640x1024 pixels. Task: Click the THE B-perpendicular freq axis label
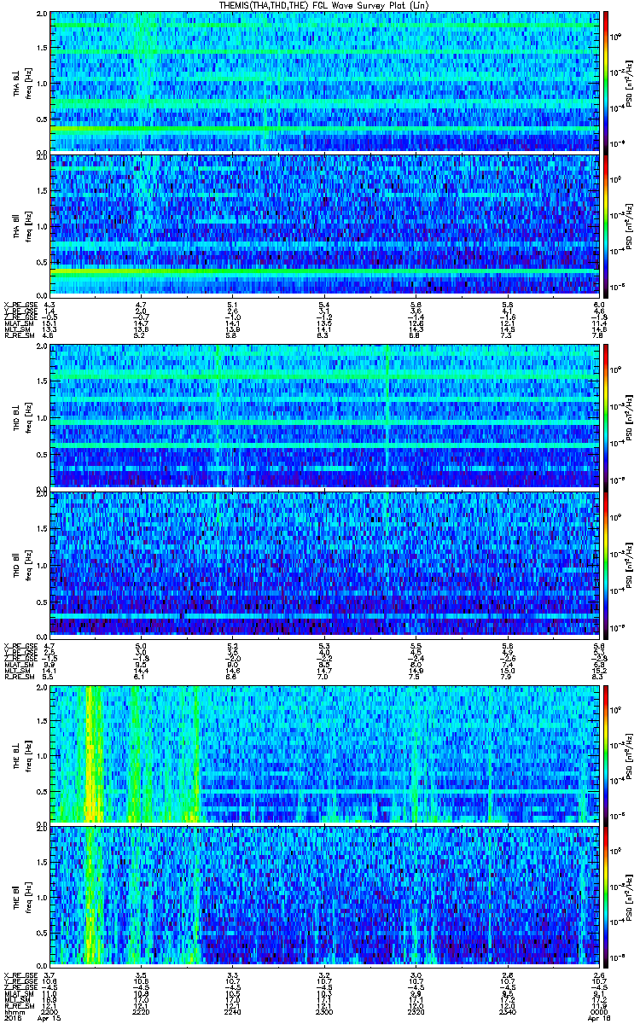29,754
